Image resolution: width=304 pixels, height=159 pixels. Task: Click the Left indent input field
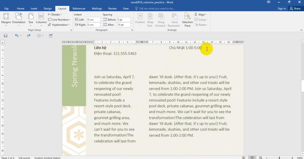point(93,19)
